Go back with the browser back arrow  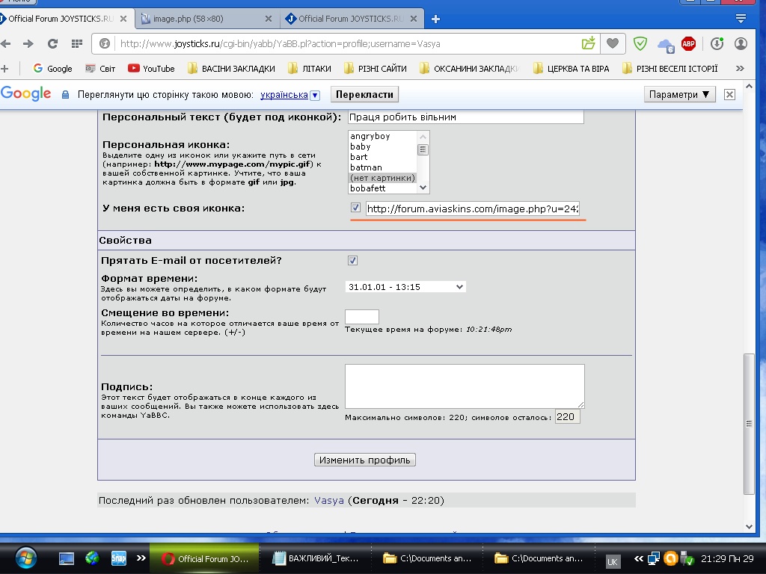point(5,44)
